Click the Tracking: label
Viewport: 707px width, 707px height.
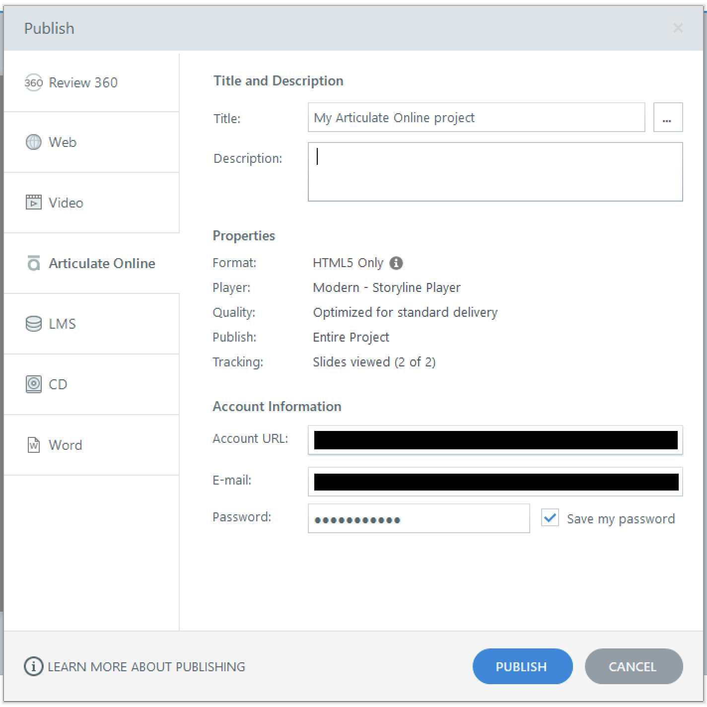tap(238, 362)
